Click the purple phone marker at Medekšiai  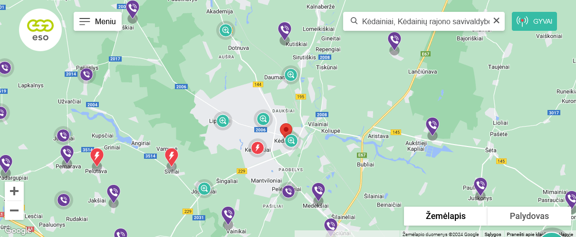[318, 192]
